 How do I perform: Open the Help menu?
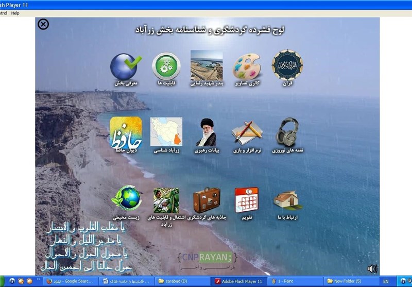click(x=15, y=13)
